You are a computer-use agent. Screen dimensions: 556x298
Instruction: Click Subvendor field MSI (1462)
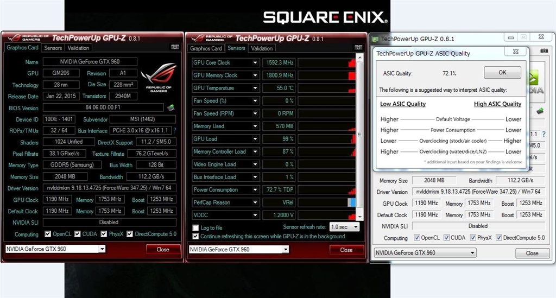pos(143,119)
